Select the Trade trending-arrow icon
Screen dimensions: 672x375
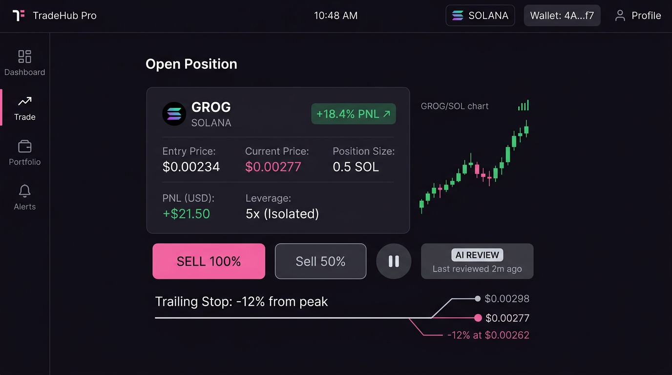click(24, 101)
